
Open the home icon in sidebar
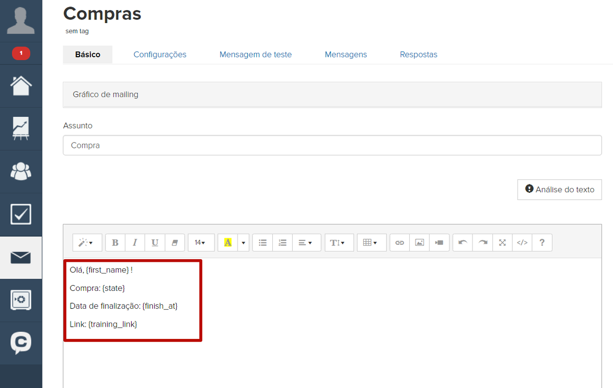click(x=21, y=86)
